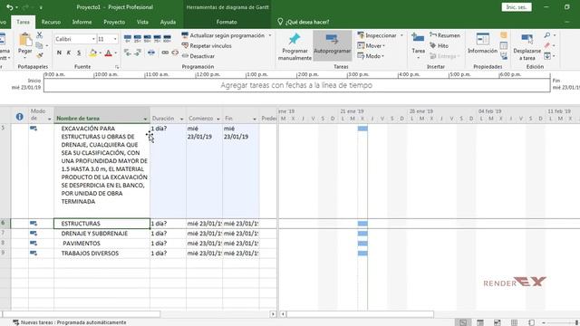Click the Insert Tarea button
The image size is (580, 326).
[418, 46]
